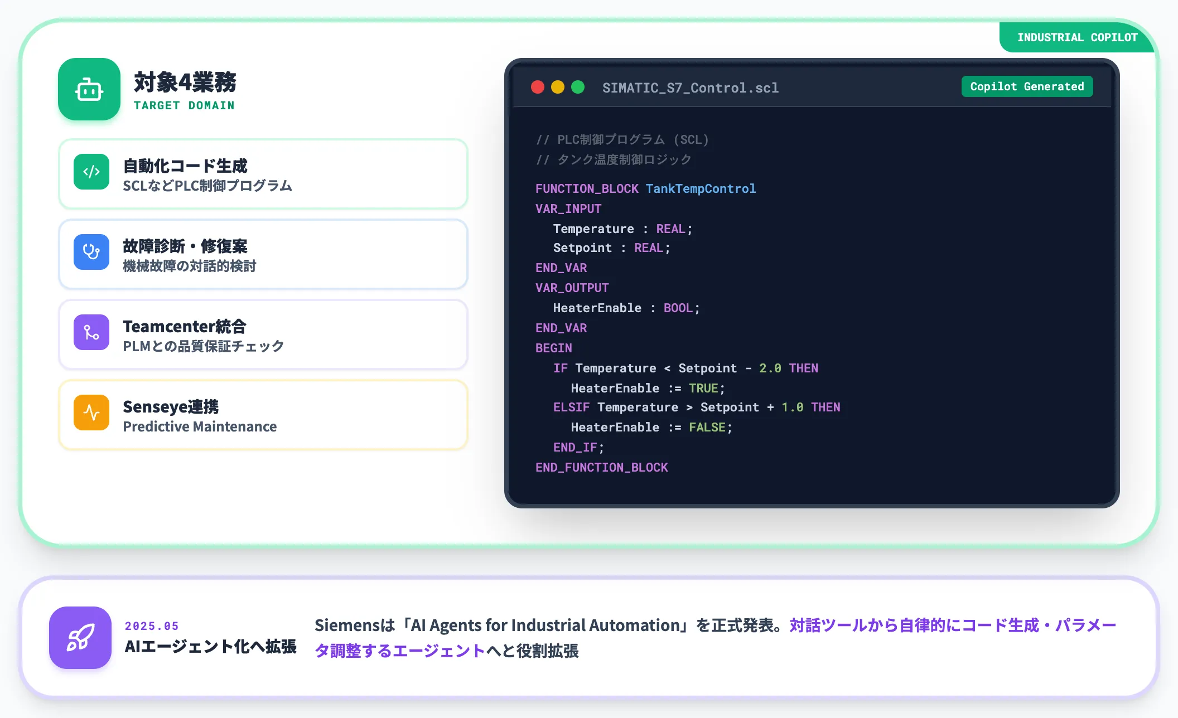1178x718 pixels.
Task: Click the Predictive Maintenance description
Action: (200, 426)
